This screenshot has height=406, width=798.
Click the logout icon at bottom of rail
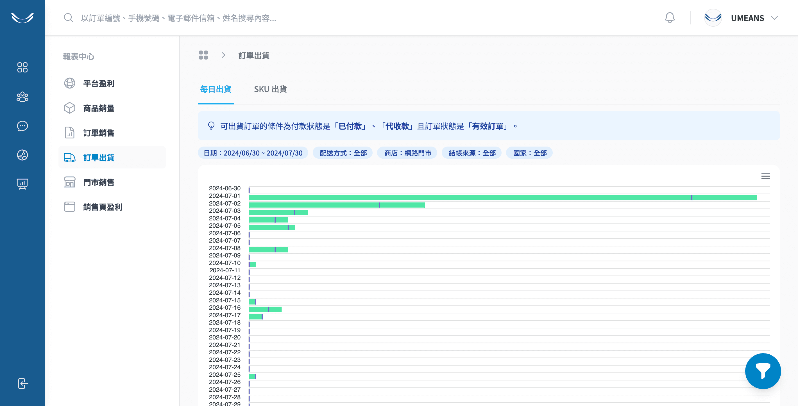coord(22,384)
